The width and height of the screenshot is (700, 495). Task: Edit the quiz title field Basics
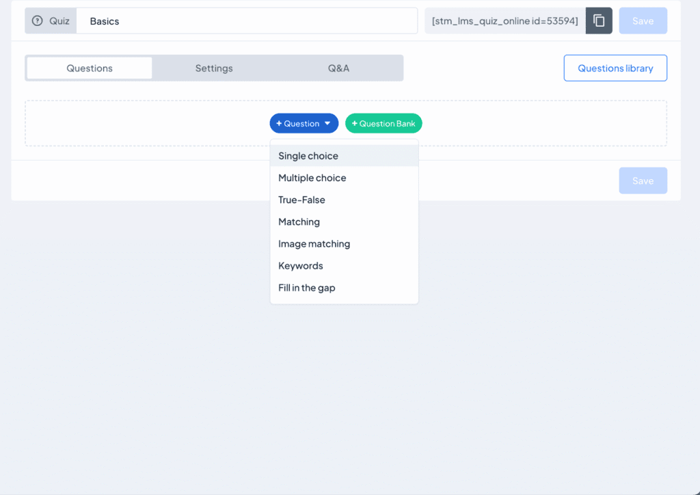point(247,21)
